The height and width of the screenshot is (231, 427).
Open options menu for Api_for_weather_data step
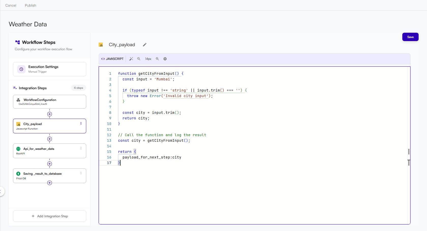click(x=81, y=148)
